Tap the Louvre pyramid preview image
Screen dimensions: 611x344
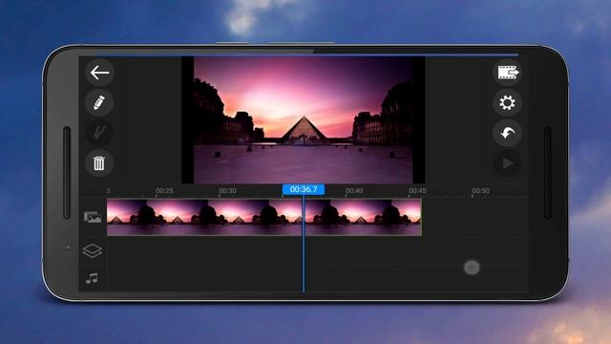point(304,120)
